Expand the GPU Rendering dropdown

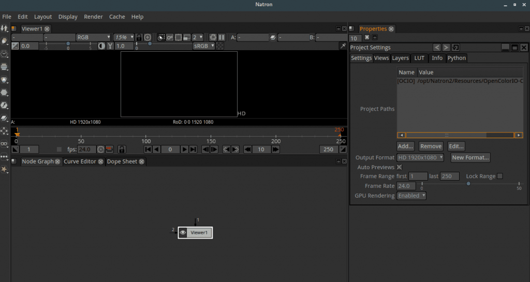411,196
